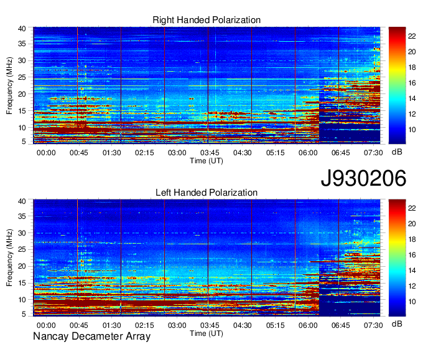Click the "10" frequency tick of the Right Handed plot
This screenshot has width=423, height=344.
(x=22, y=128)
